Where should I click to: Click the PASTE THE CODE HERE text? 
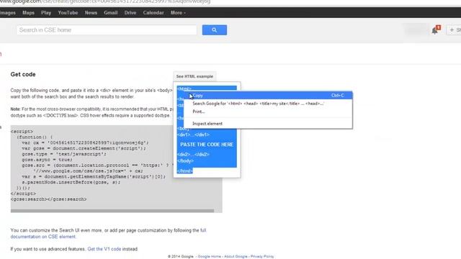pos(207,145)
